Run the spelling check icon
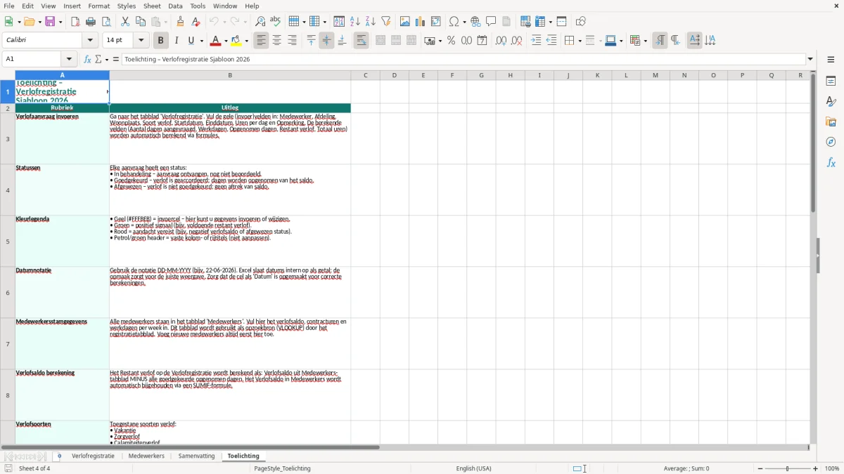Screen dimensions: 844x474 [276, 22]
